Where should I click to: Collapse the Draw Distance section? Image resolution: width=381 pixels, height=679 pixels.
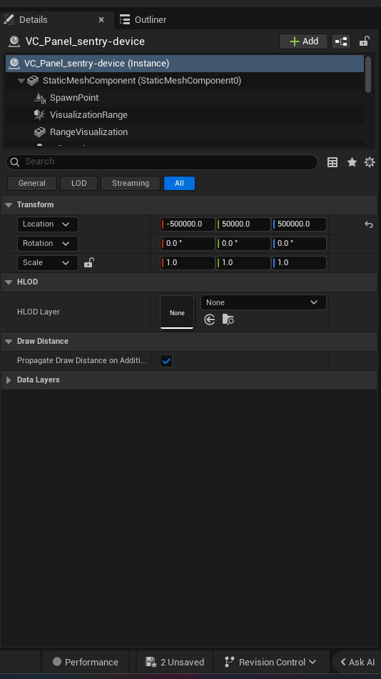pos(9,341)
